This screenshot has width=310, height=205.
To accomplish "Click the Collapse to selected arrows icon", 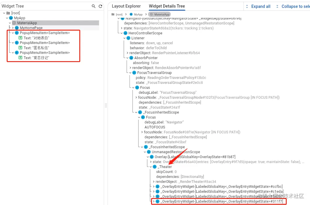I will coord(277,6).
